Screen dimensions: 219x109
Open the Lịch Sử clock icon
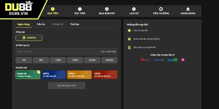click(x=134, y=9)
